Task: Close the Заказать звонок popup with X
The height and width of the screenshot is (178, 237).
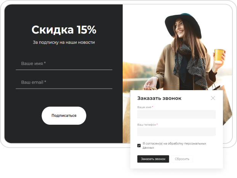Action: pos(213,98)
